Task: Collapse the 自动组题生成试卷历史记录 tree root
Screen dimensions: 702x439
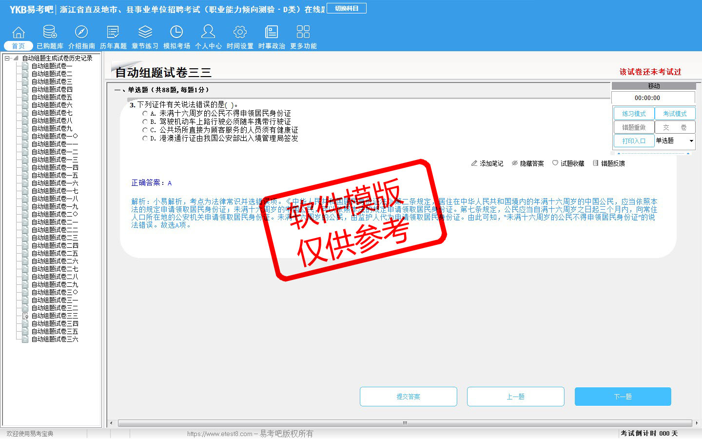Action: coord(7,58)
